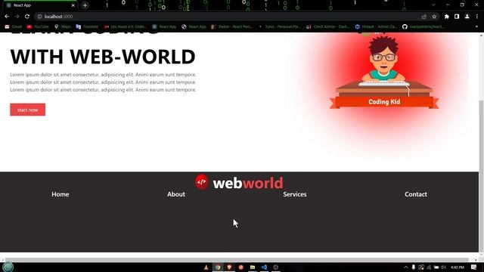Open the Contact footer link
484x272 pixels.
click(x=416, y=194)
